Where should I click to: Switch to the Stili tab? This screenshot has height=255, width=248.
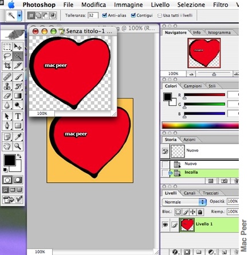click(212, 86)
